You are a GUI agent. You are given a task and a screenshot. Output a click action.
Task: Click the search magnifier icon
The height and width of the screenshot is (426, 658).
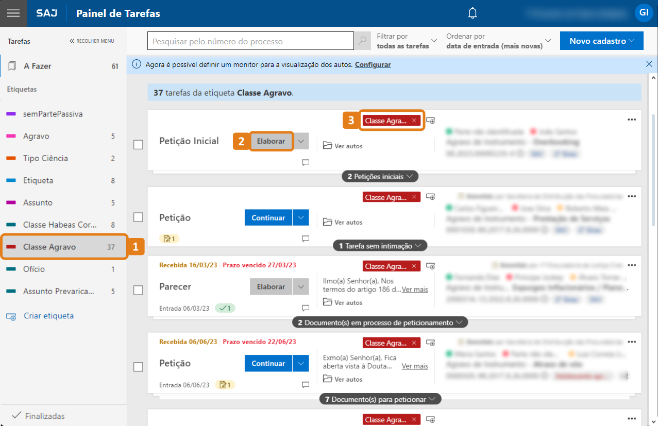click(x=362, y=41)
